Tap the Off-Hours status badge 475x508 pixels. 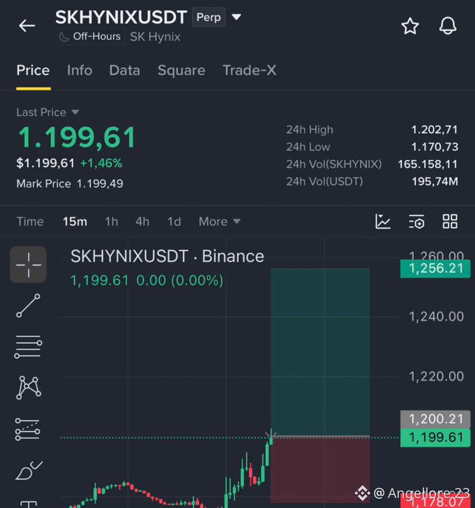point(90,37)
